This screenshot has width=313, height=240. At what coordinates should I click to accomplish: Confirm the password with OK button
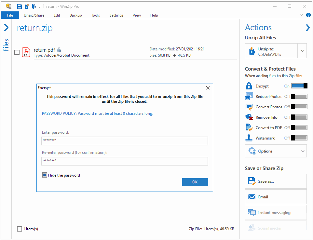[x=195, y=182]
